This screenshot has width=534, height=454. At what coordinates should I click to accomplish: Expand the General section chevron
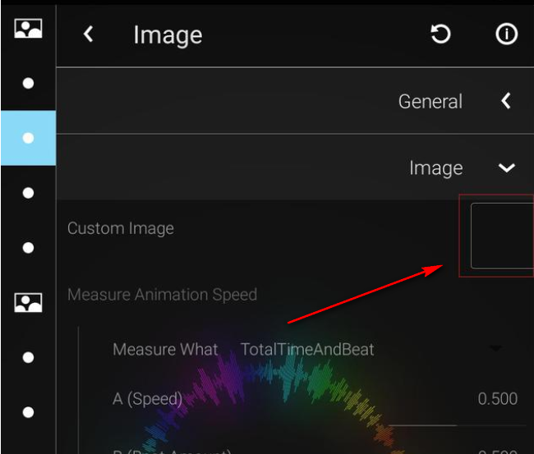(x=506, y=101)
